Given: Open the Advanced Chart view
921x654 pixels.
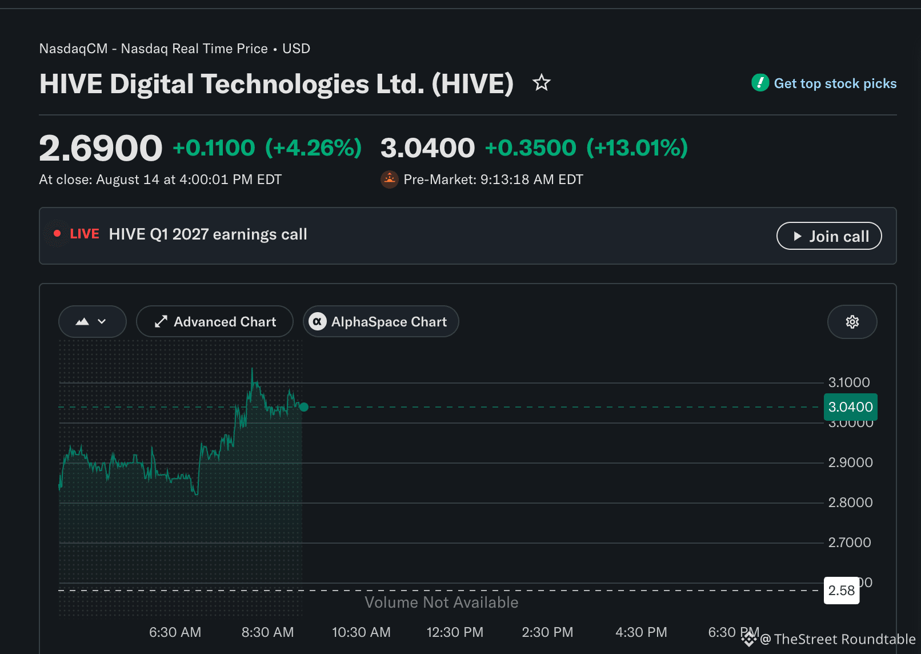Looking at the screenshot, I should (215, 322).
